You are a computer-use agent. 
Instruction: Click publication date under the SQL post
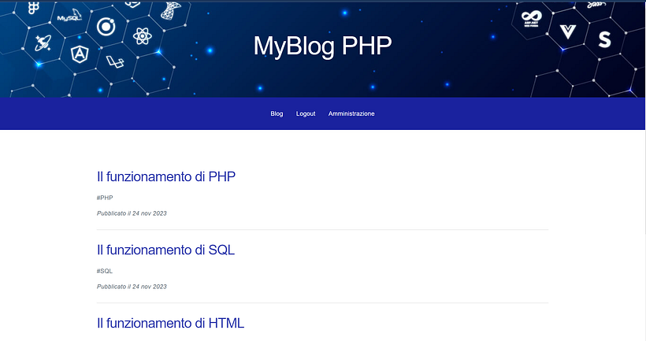click(132, 287)
